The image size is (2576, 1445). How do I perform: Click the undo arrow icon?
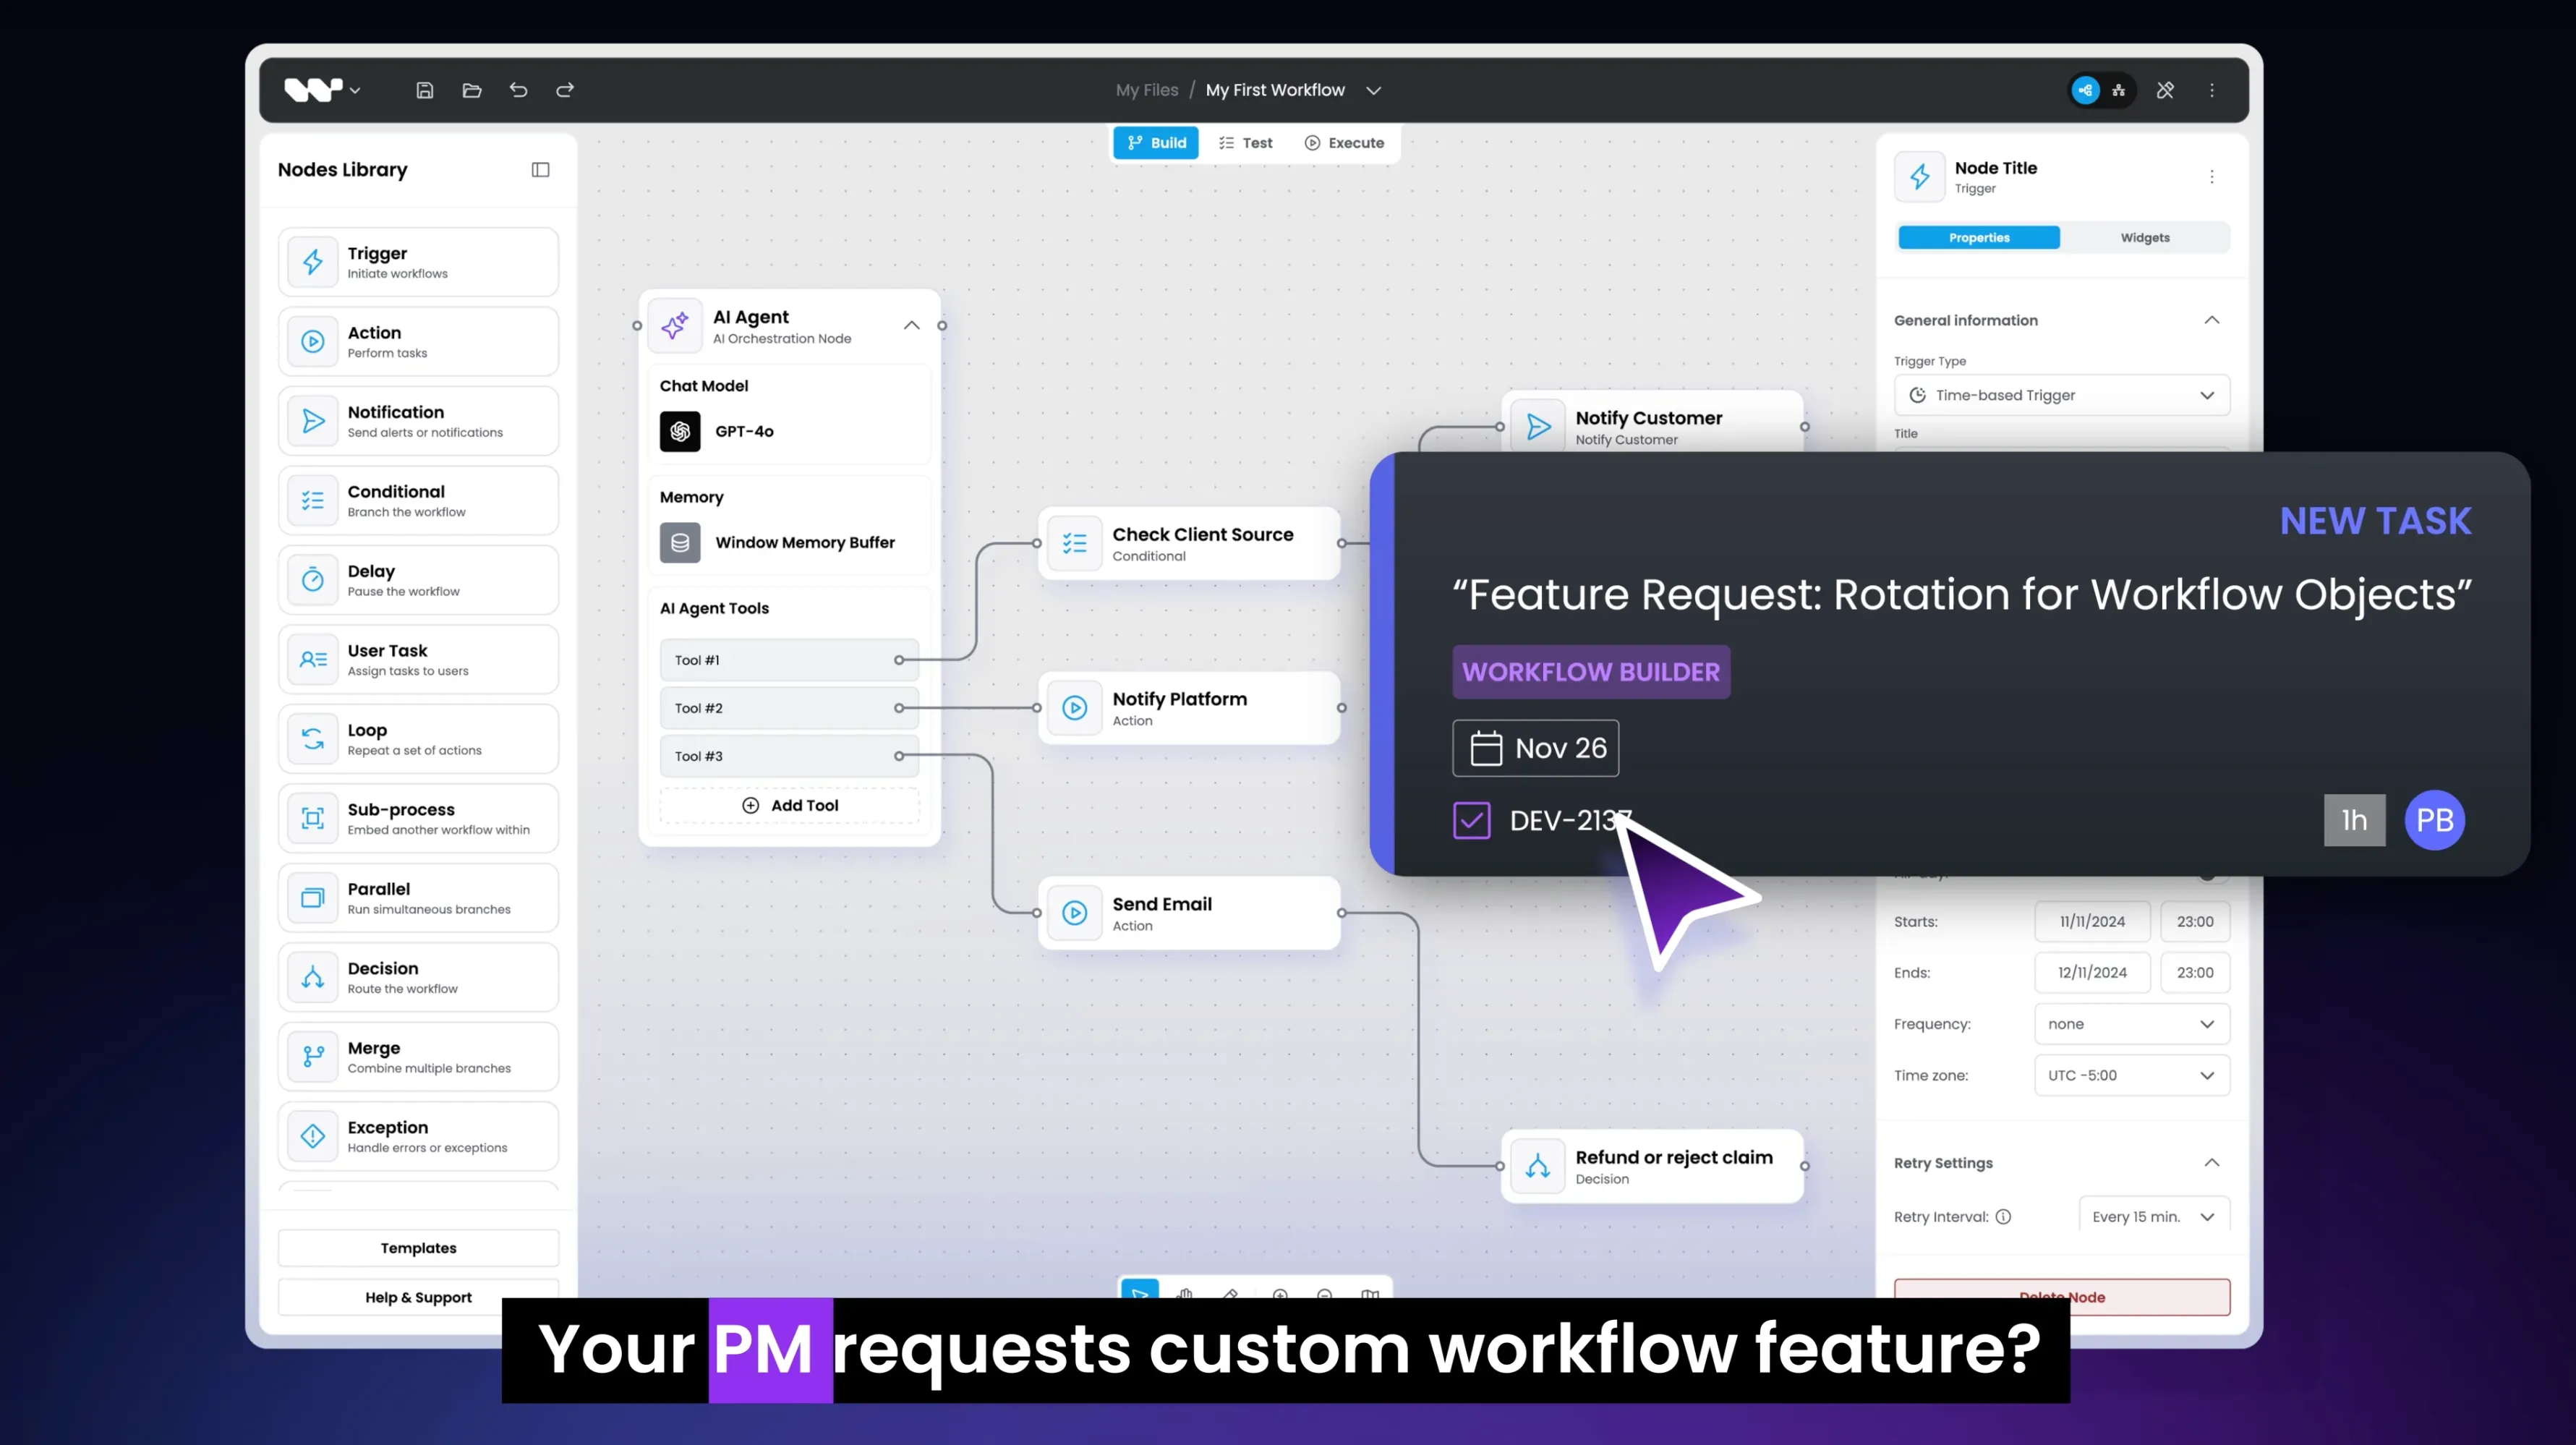pyautogui.click(x=518, y=90)
